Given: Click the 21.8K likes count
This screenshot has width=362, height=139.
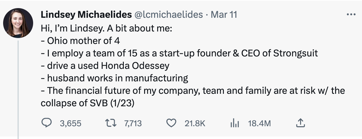Looking at the screenshot, I should (x=195, y=123).
